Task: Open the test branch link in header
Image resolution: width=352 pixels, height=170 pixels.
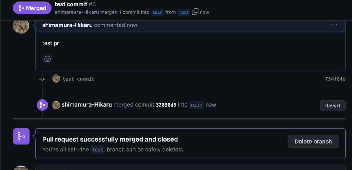Action: (x=184, y=12)
